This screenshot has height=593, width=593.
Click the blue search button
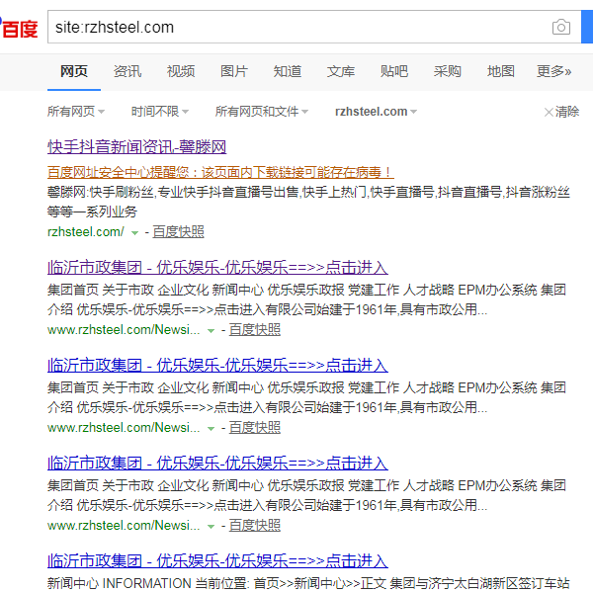tap(587, 27)
